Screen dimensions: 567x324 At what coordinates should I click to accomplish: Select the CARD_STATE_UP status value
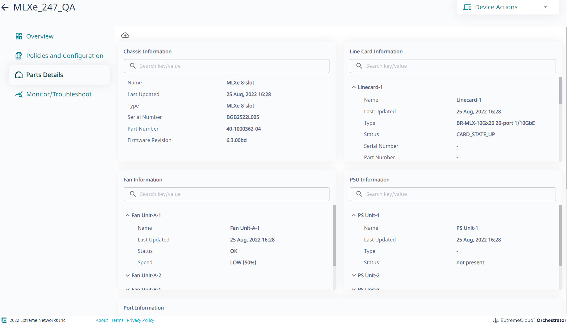476,134
